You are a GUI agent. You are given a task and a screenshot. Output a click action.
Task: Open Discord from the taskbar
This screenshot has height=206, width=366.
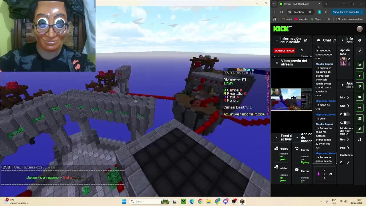(226, 201)
